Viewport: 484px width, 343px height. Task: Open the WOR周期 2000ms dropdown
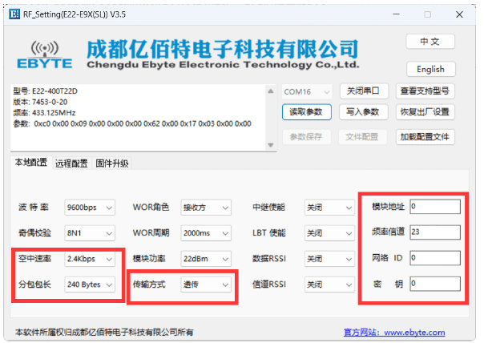pos(206,233)
